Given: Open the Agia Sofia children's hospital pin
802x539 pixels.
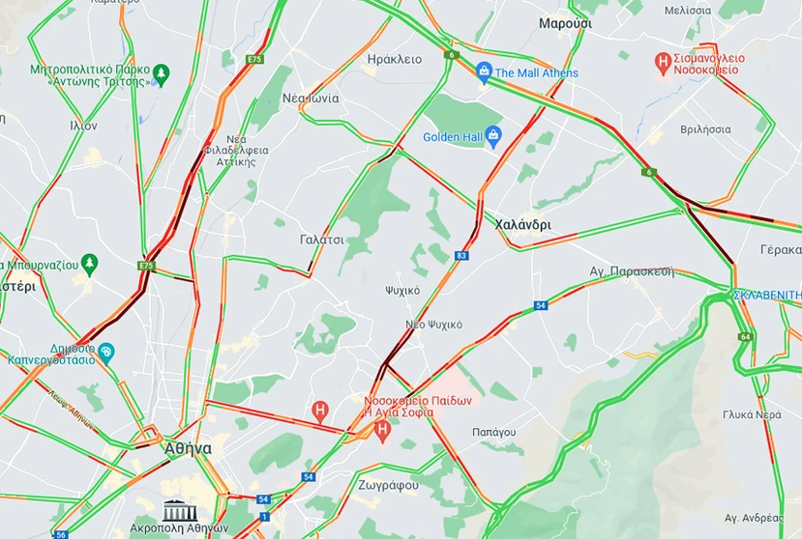Looking at the screenshot, I should (382, 432).
